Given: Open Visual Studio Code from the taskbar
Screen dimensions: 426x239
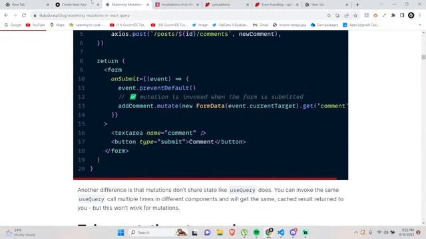Looking at the screenshot, I should coord(281,232).
